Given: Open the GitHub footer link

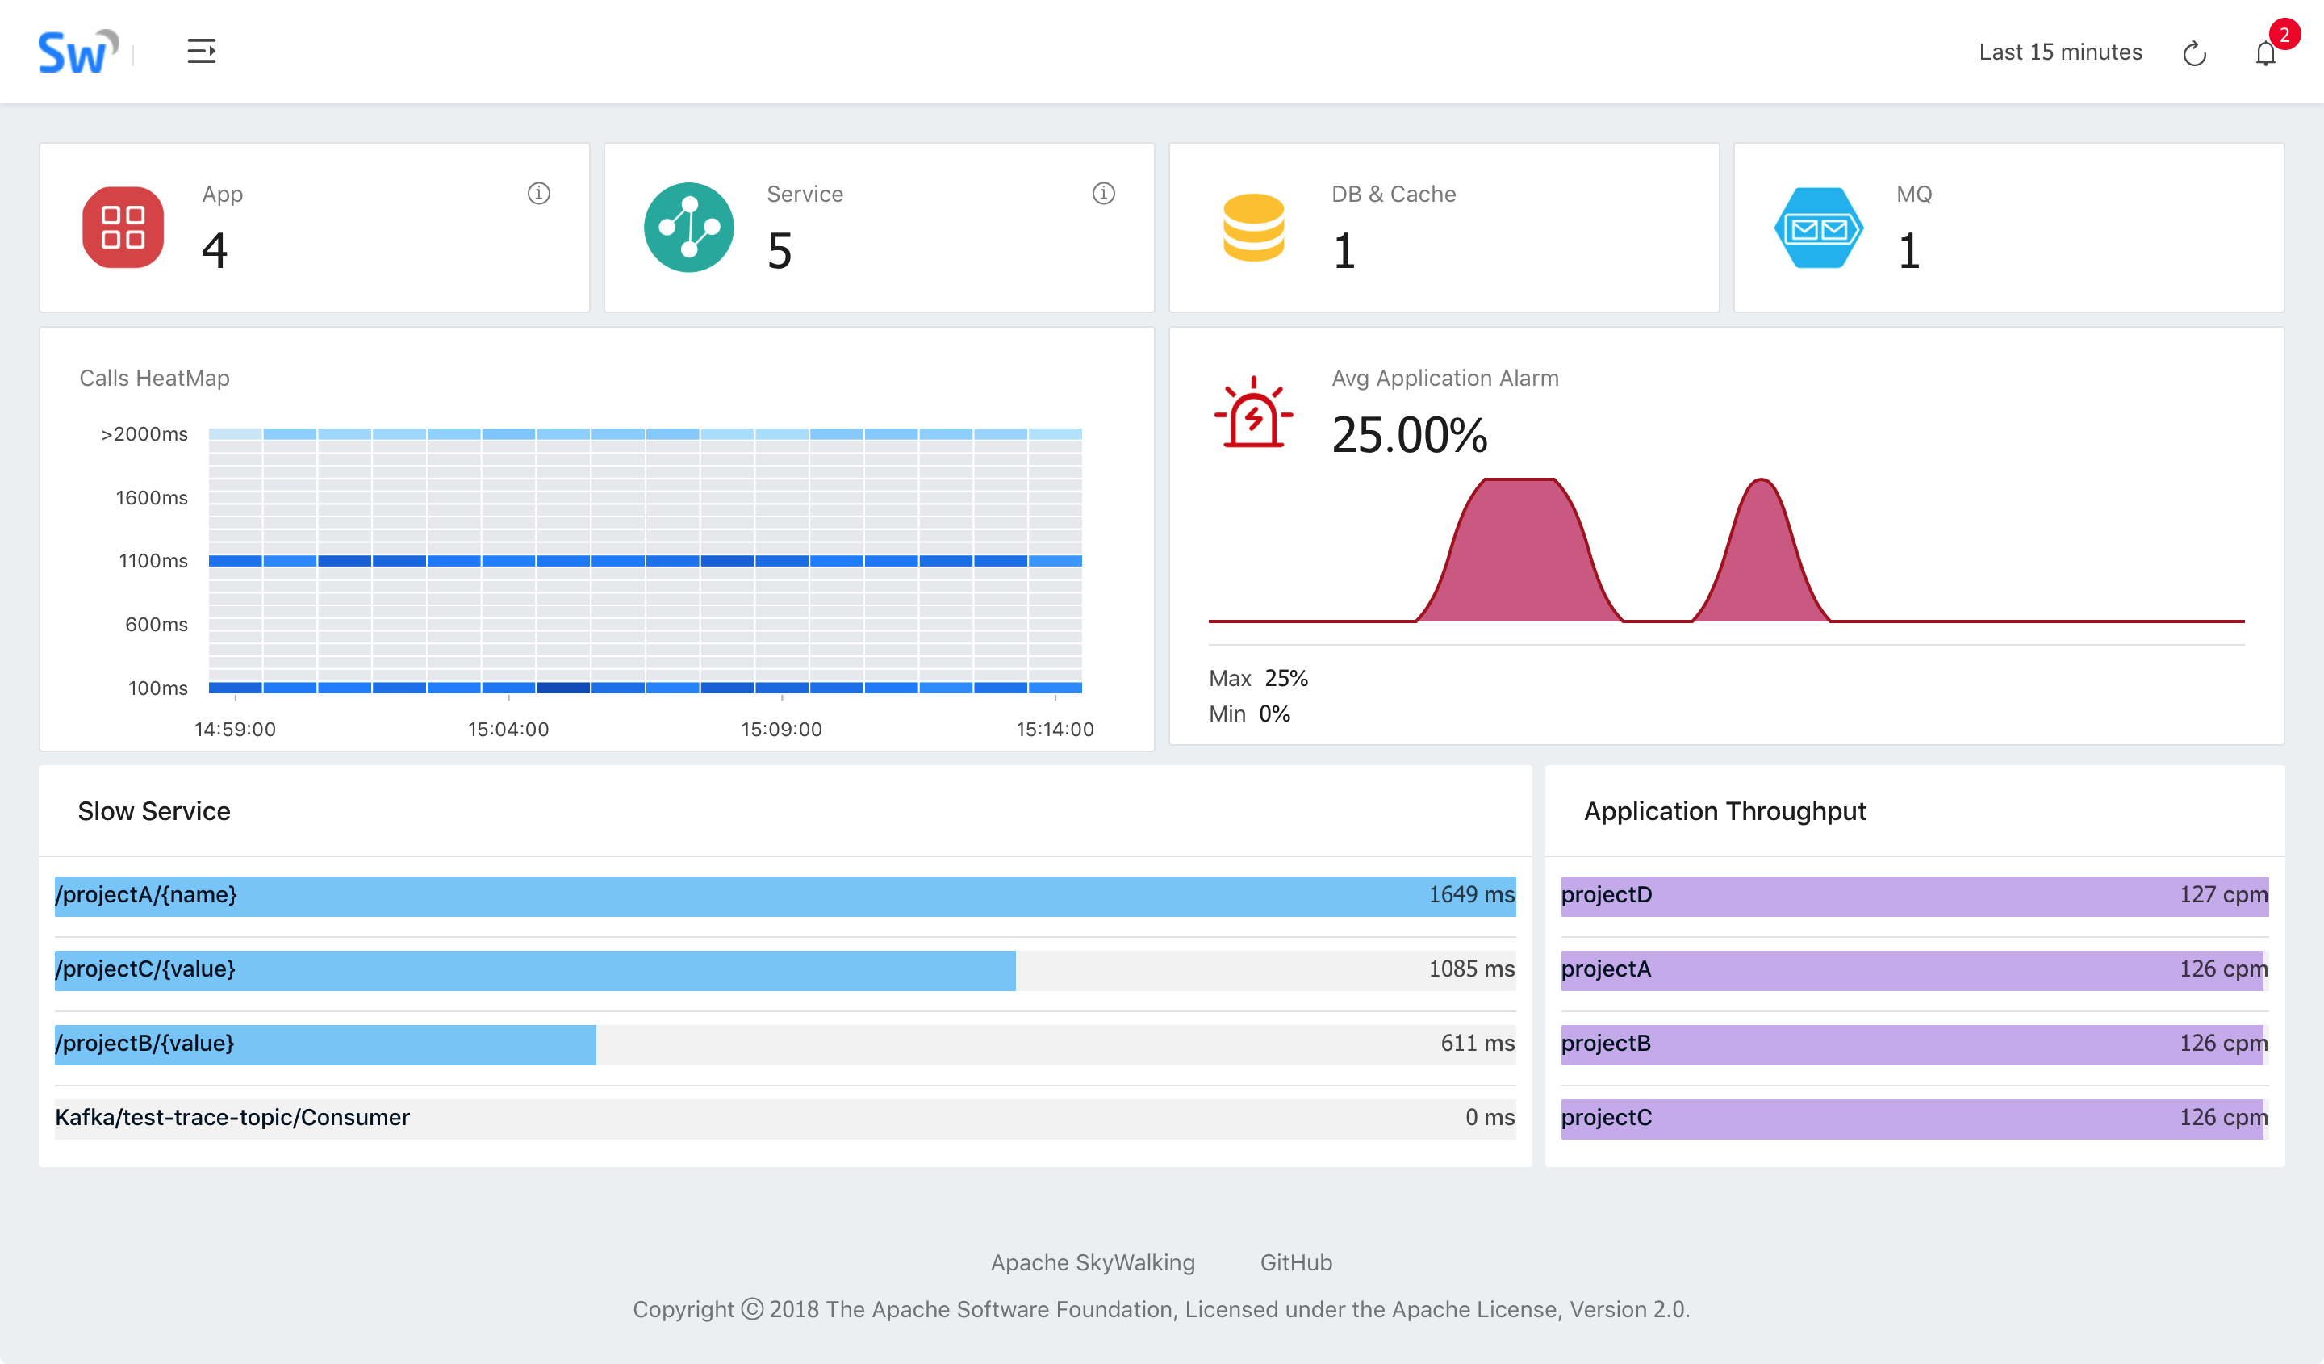Looking at the screenshot, I should point(1296,1261).
